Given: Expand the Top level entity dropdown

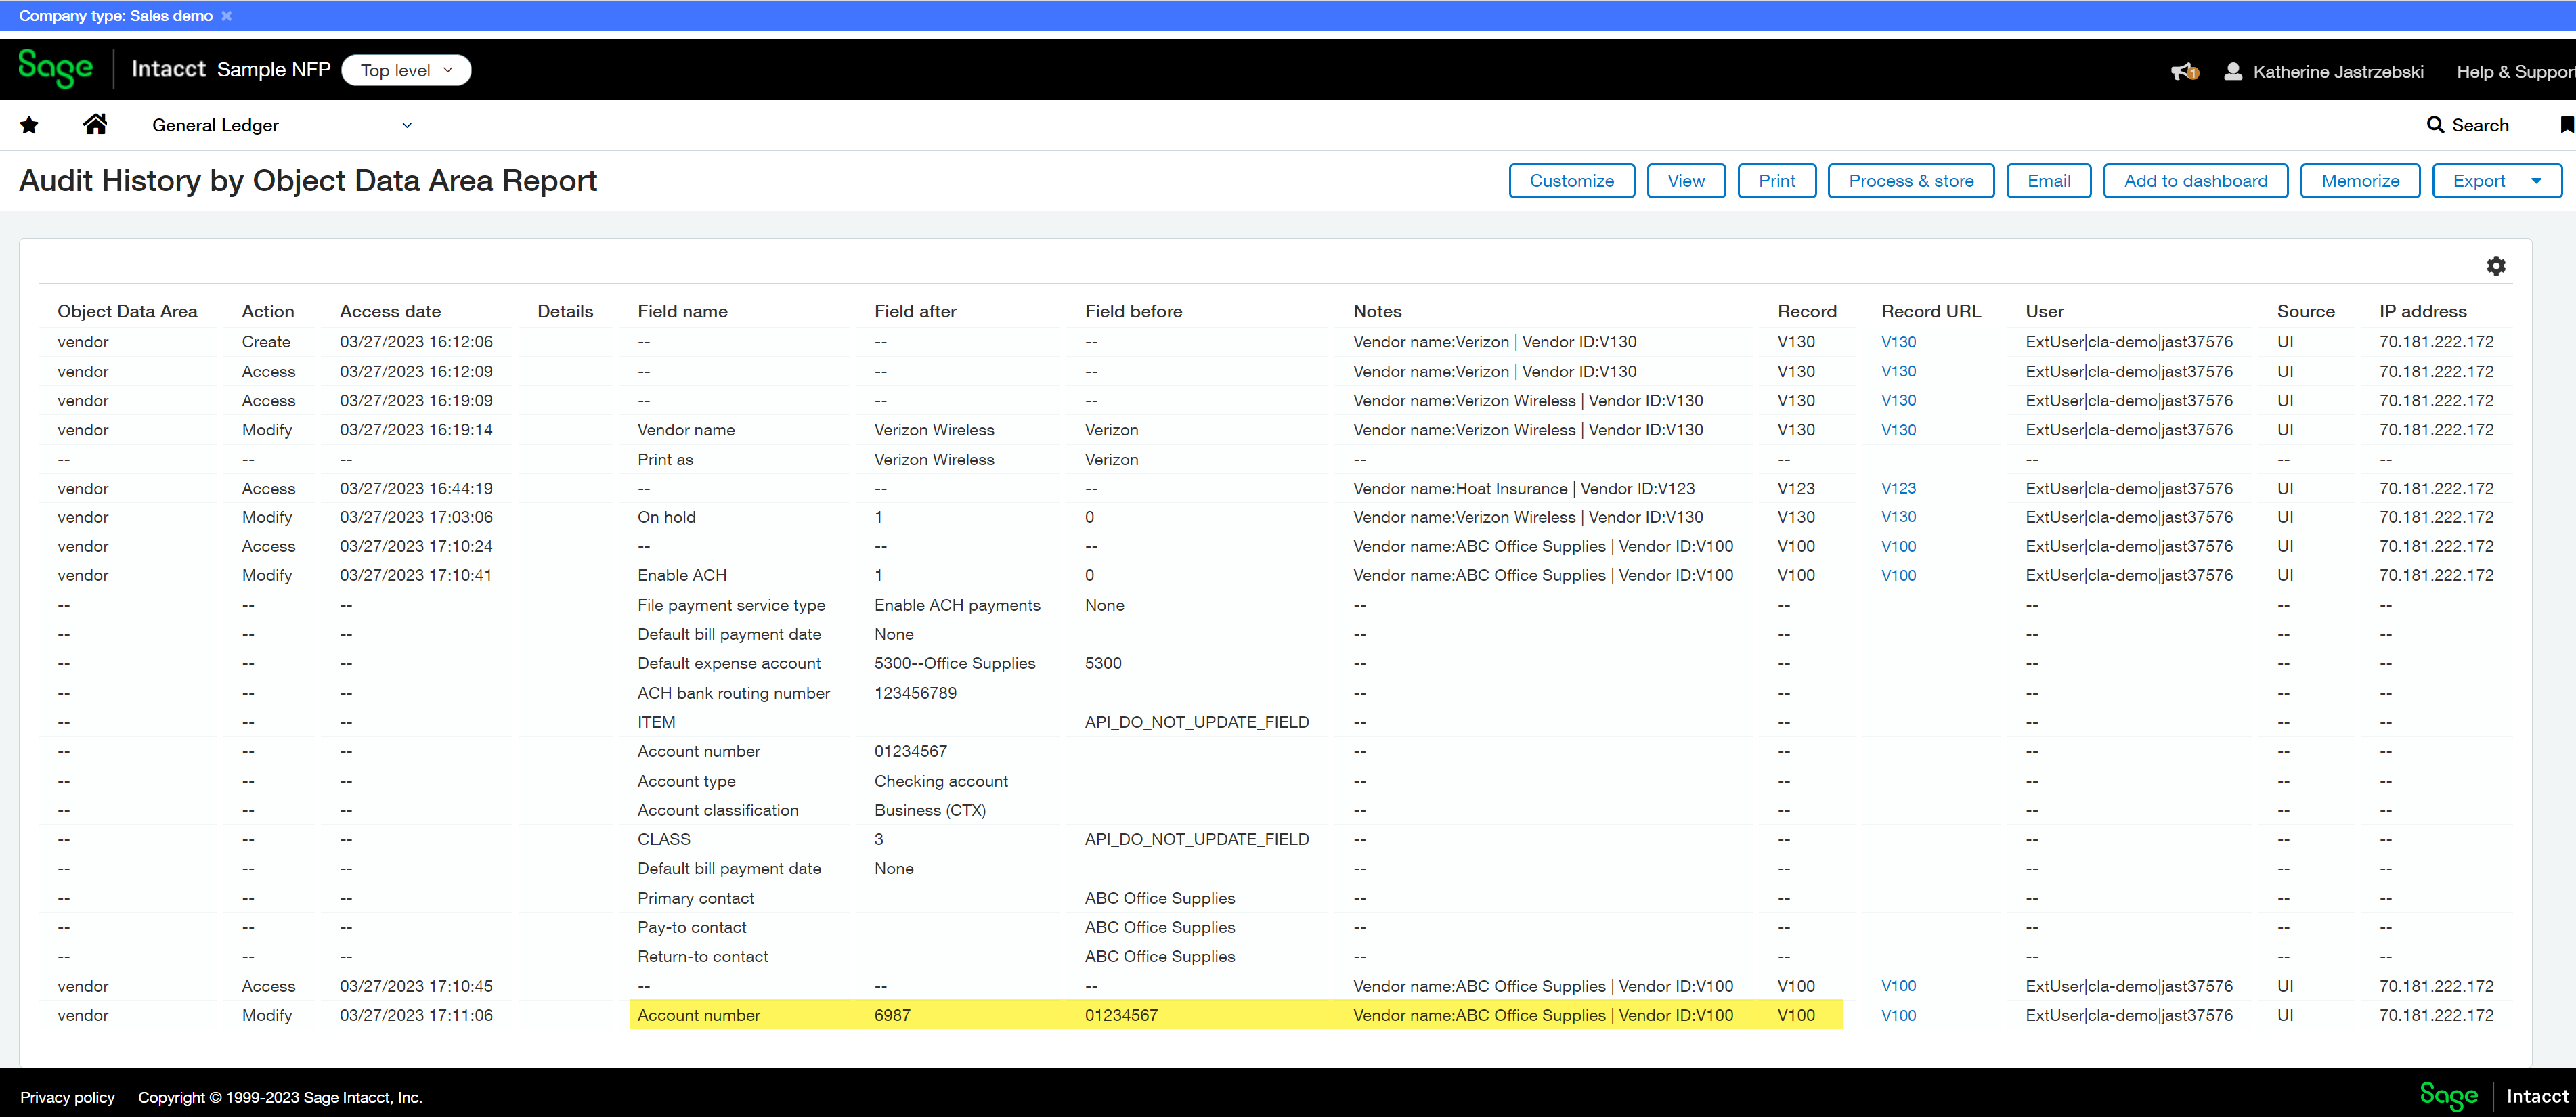Looking at the screenshot, I should coord(406,70).
